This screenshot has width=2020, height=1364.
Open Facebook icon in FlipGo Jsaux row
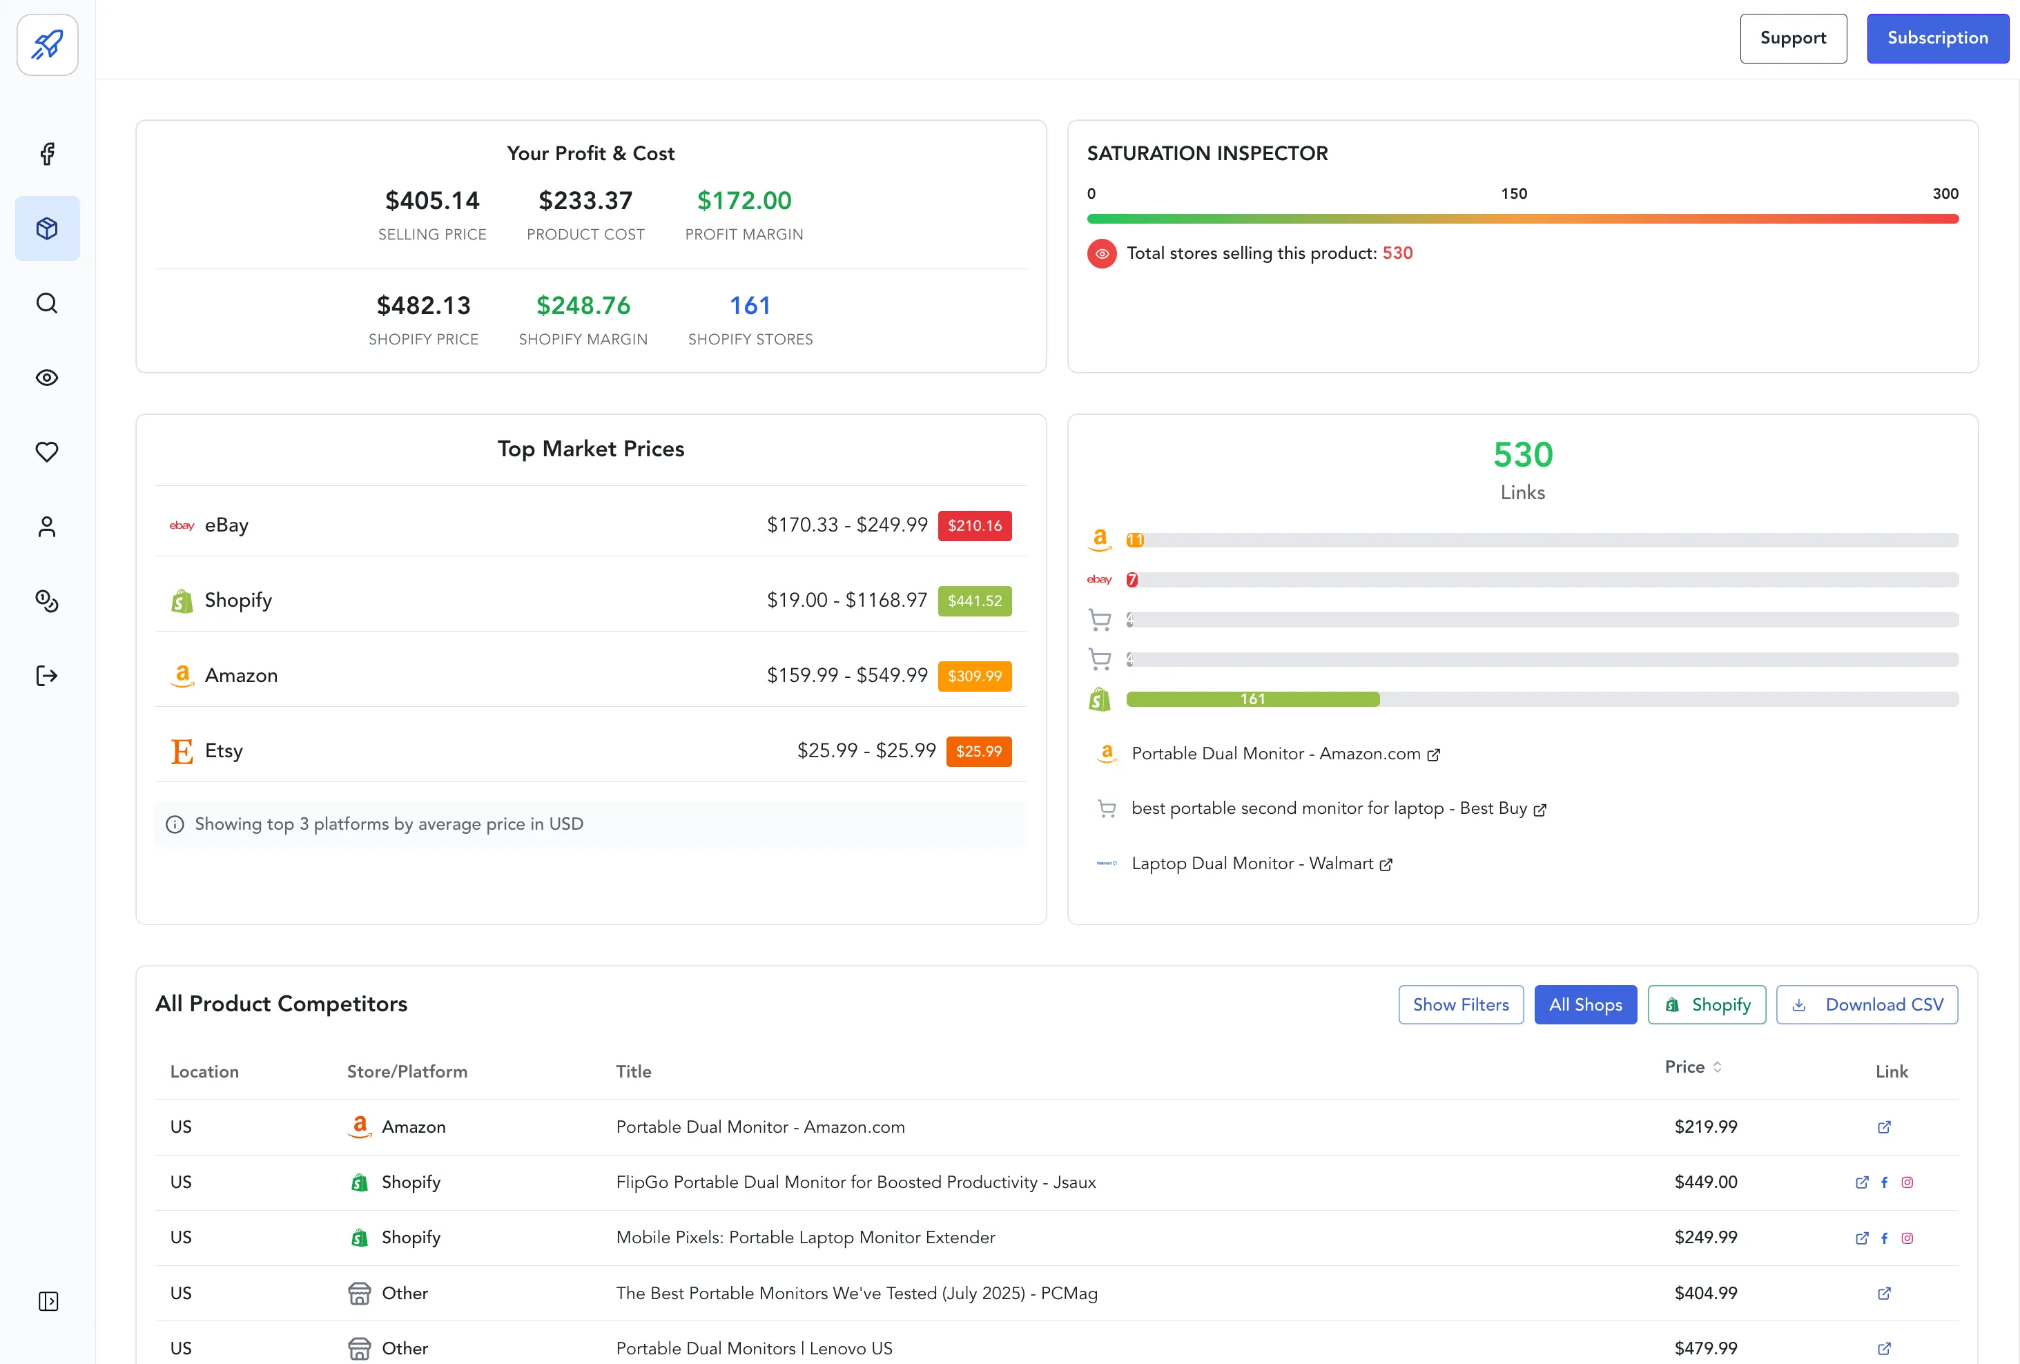(1883, 1182)
